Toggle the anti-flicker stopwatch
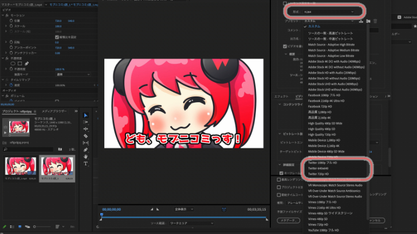Viewport: 417px width, 234px height. pyautogui.click(x=11, y=53)
